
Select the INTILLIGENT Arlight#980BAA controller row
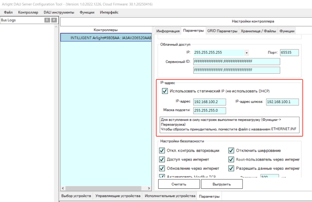(x=106, y=37)
